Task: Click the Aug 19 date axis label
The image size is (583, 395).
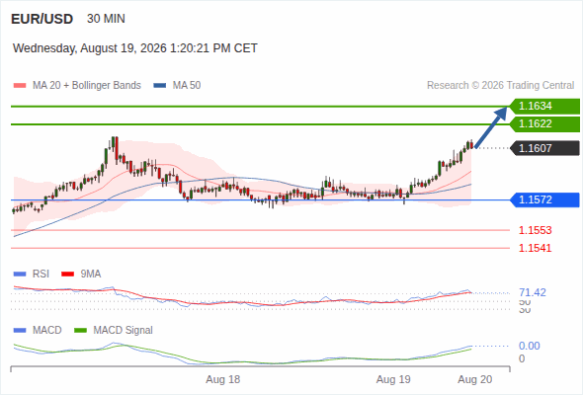Action: tap(393, 380)
